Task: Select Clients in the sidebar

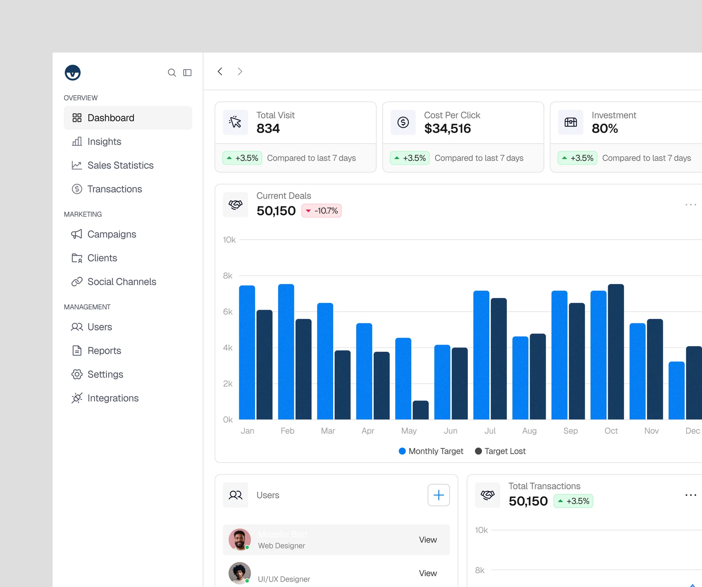Action: click(x=128, y=258)
